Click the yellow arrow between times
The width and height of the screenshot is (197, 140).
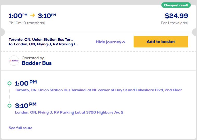click(32, 15)
